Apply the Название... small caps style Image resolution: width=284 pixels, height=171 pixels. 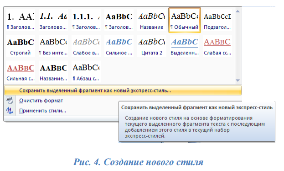tap(53, 72)
